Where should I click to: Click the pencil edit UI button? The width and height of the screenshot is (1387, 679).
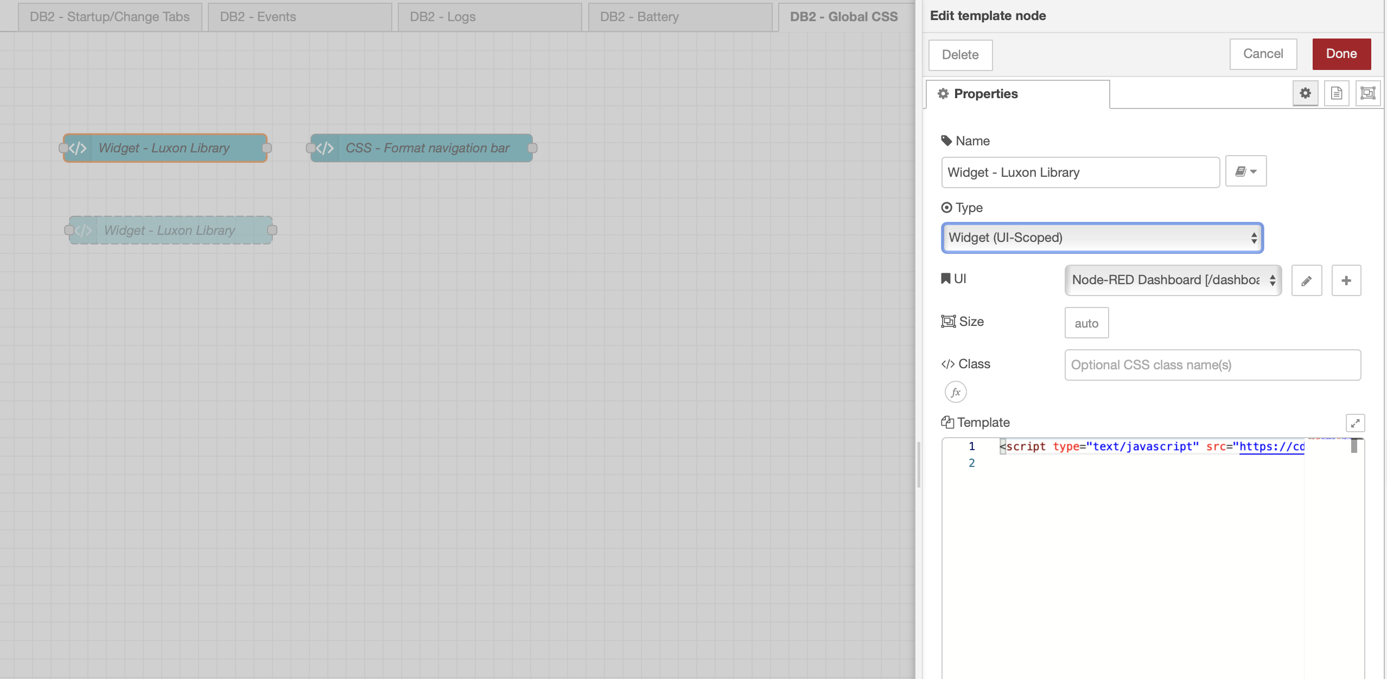pyautogui.click(x=1306, y=280)
